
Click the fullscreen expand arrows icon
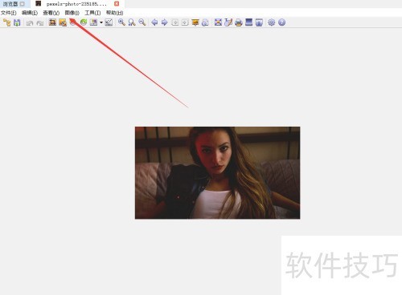[x=218, y=22]
